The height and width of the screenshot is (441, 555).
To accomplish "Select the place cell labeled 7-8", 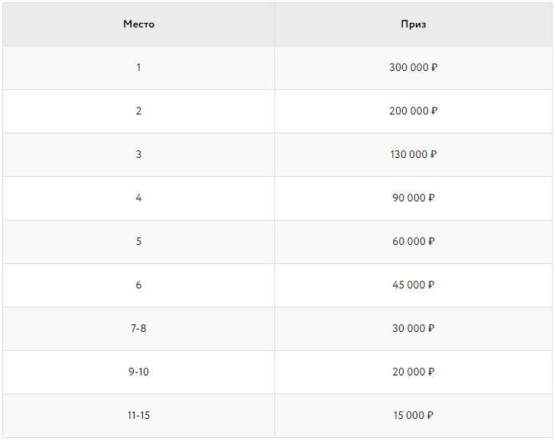I will pyautogui.click(x=138, y=329).
